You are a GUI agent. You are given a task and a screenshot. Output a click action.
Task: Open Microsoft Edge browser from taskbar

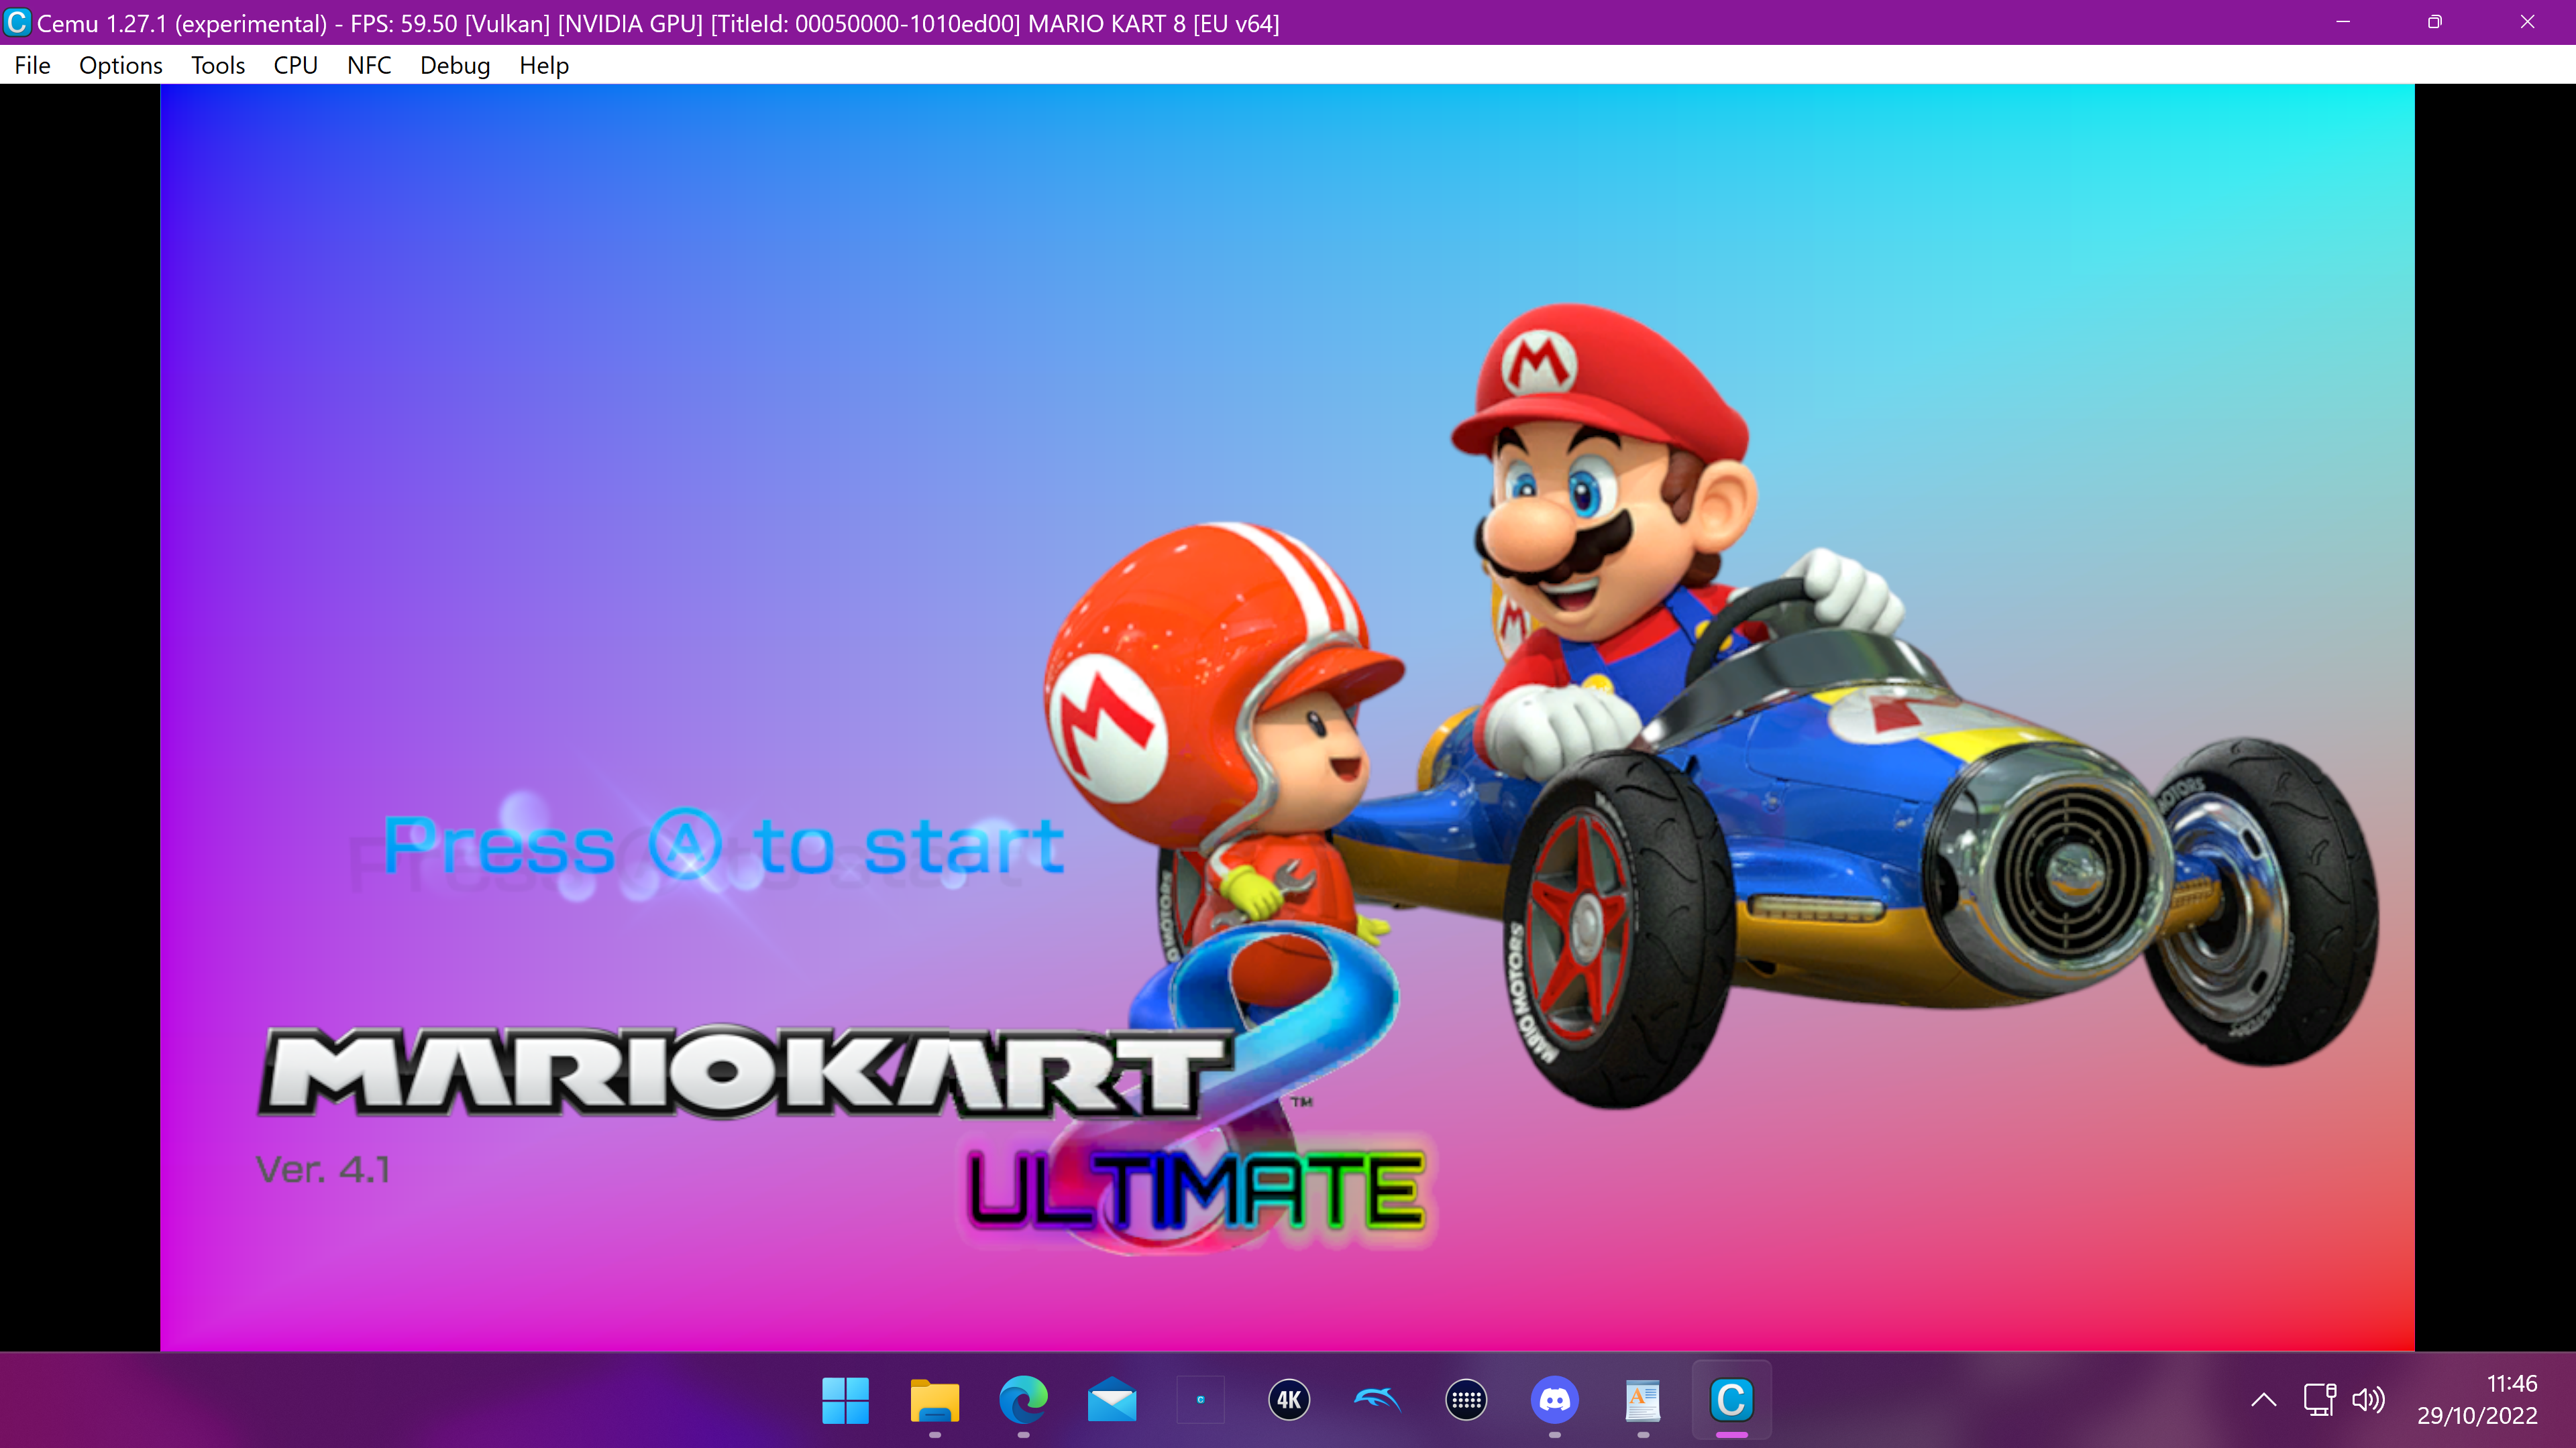click(1023, 1400)
